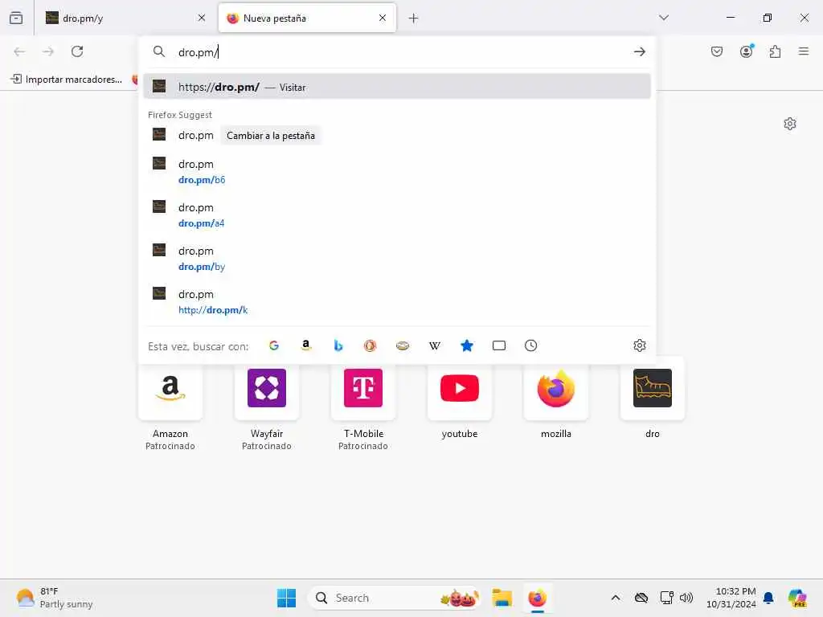Screen dimensions: 823x617
Task: Search this time with Amazon
Action: [306, 345]
